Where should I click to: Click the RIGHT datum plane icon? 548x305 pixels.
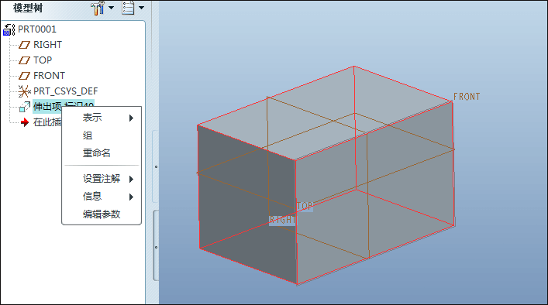tap(24, 45)
